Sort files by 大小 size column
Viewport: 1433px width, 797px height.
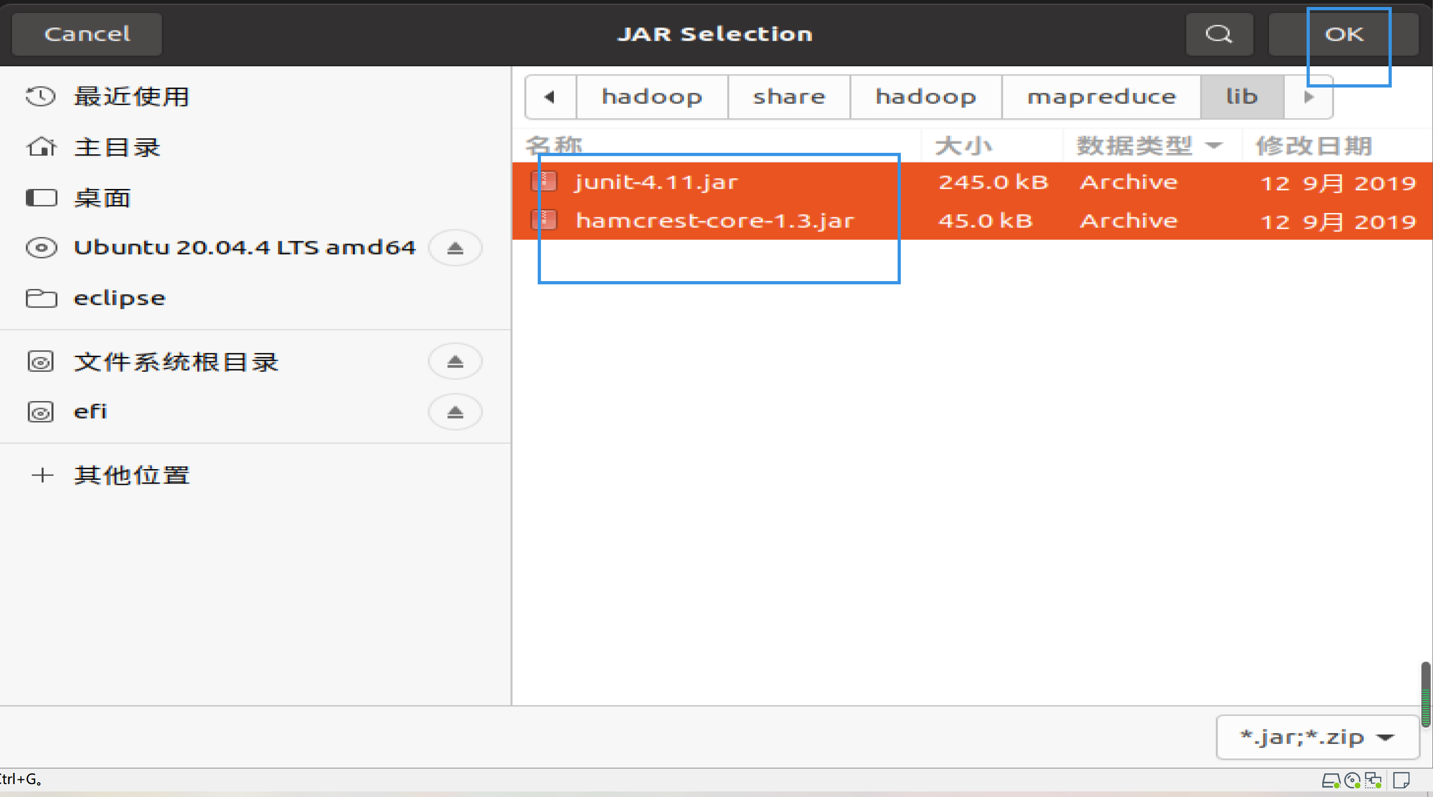coord(963,146)
